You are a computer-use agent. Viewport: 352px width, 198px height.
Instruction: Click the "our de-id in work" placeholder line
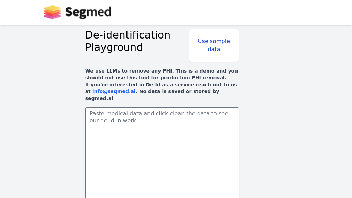[113, 121]
